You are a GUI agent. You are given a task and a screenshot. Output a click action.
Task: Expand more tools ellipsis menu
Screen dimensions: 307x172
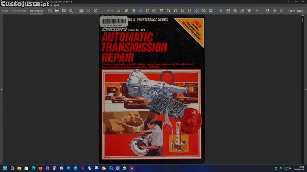pyautogui.click(x=256, y=11)
